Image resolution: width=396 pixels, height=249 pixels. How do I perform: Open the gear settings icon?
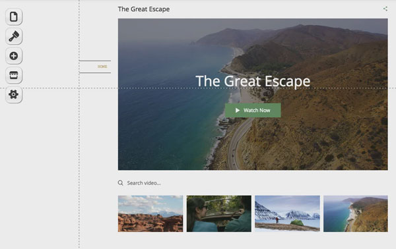[14, 94]
